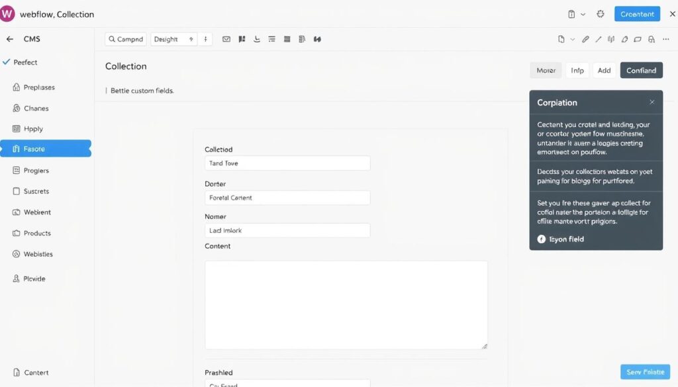Click the curved download-like toolbar icon

[257, 39]
